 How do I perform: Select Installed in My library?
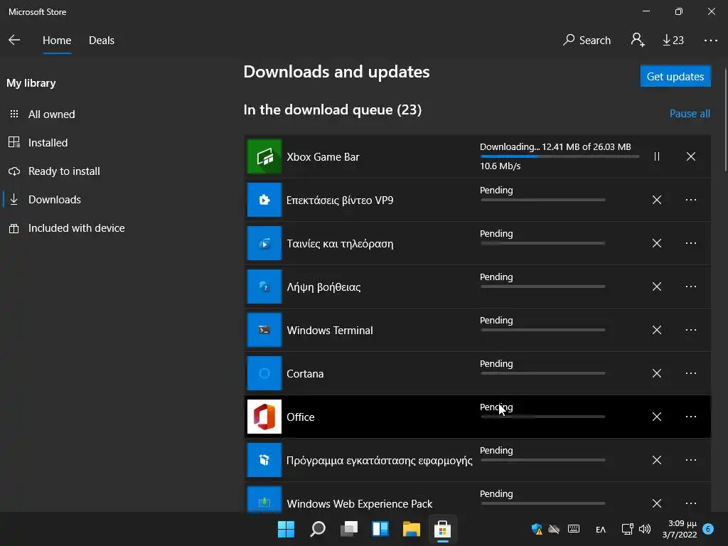(48, 142)
